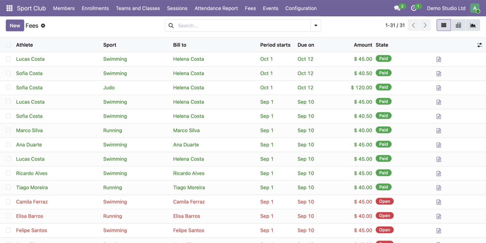Screen dimensions: 486x243
Task: Sort by the Amount column header
Action: pos(363,45)
